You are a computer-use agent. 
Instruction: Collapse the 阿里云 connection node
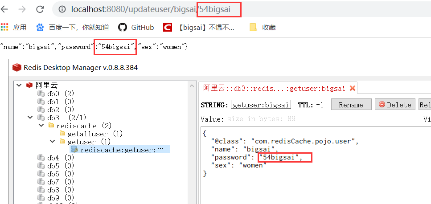(19, 85)
